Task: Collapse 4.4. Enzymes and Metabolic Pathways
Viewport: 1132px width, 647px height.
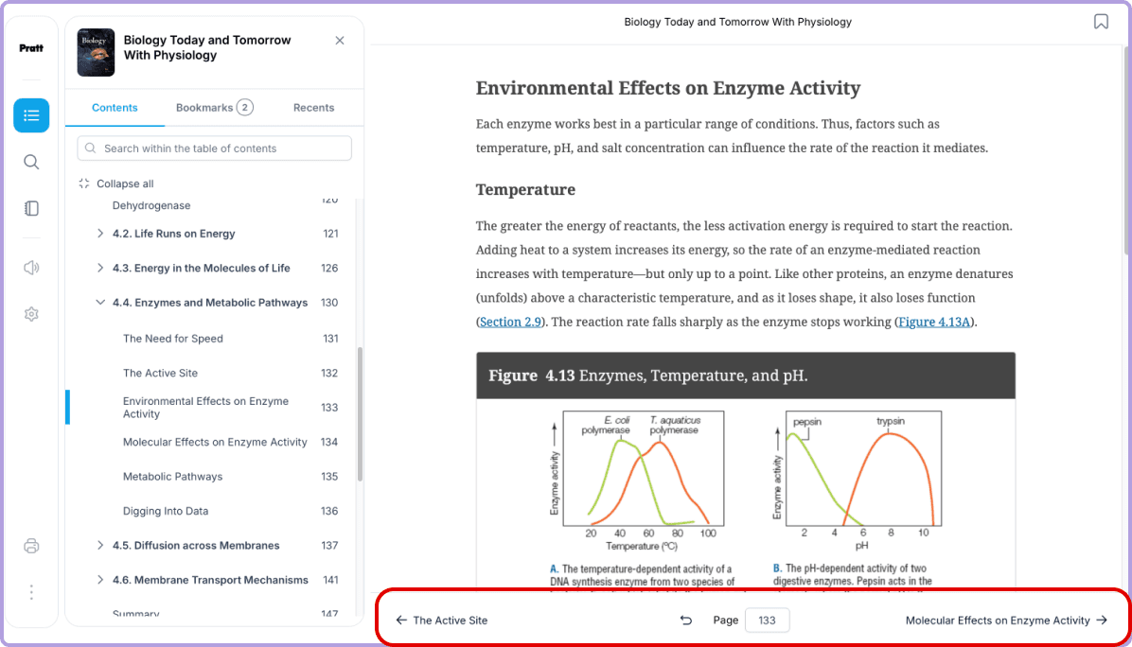Action: pyautogui.click(x=100, y=303)
